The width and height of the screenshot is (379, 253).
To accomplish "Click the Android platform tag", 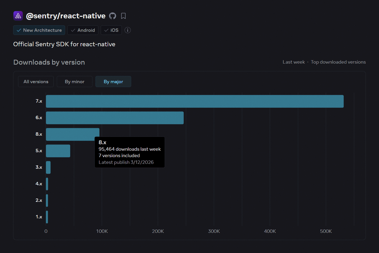I will 83,30.
